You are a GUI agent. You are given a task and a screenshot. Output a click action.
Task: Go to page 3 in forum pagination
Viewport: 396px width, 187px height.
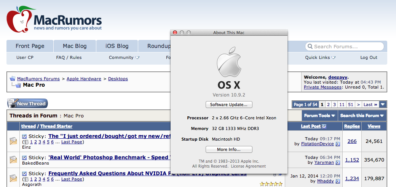click(334, 105)
